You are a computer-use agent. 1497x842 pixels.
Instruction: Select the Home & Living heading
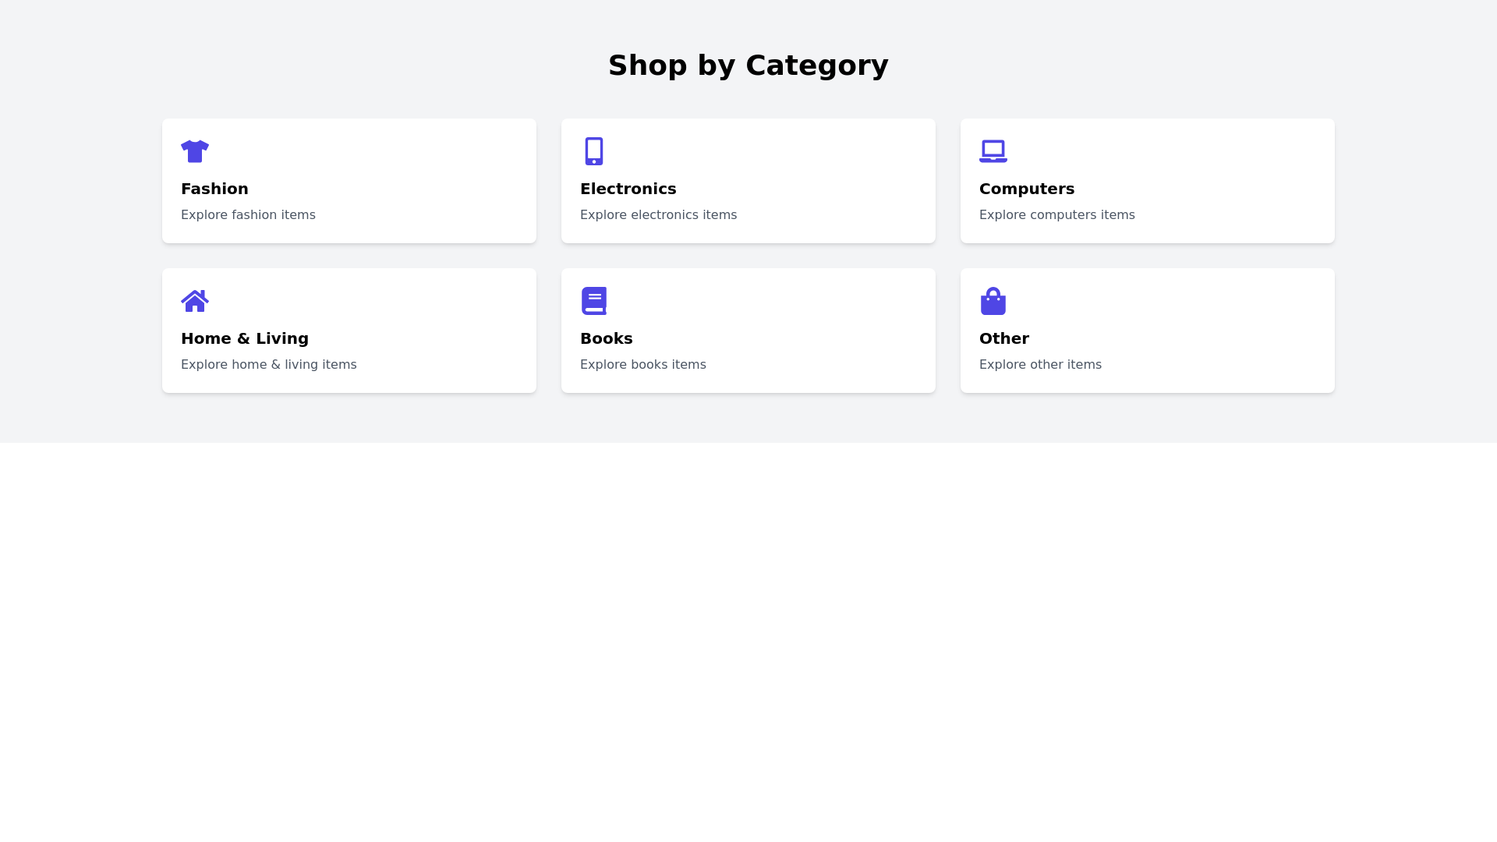[x=244, y=338]
